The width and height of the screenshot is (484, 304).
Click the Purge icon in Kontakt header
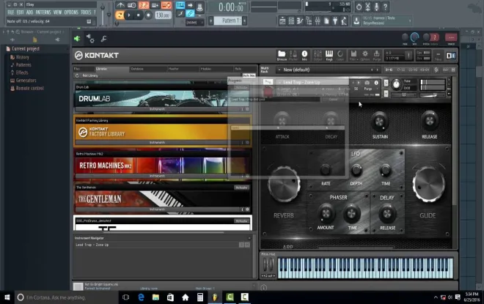377,55
